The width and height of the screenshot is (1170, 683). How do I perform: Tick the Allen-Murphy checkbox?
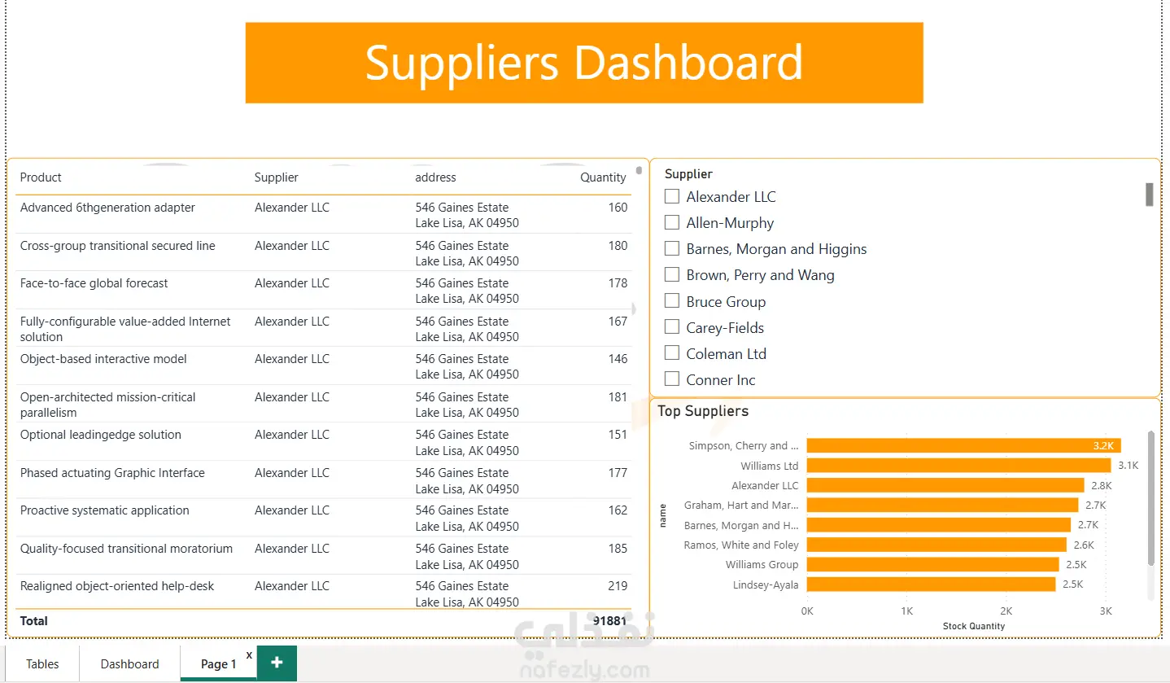(672, 222)
